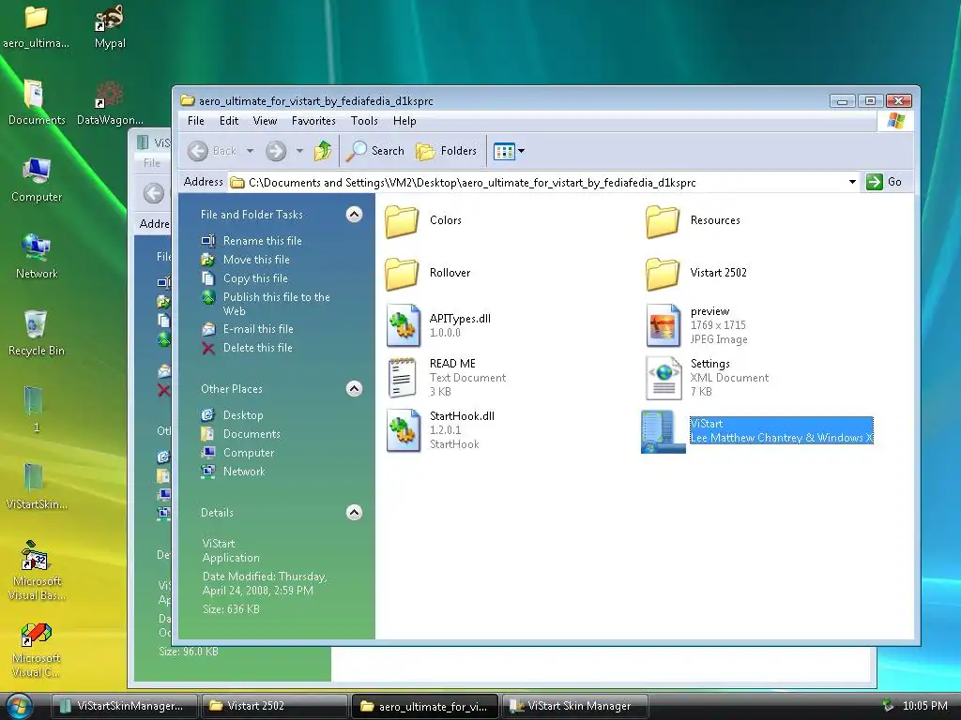Click Copy this file

tap(255, 277)
